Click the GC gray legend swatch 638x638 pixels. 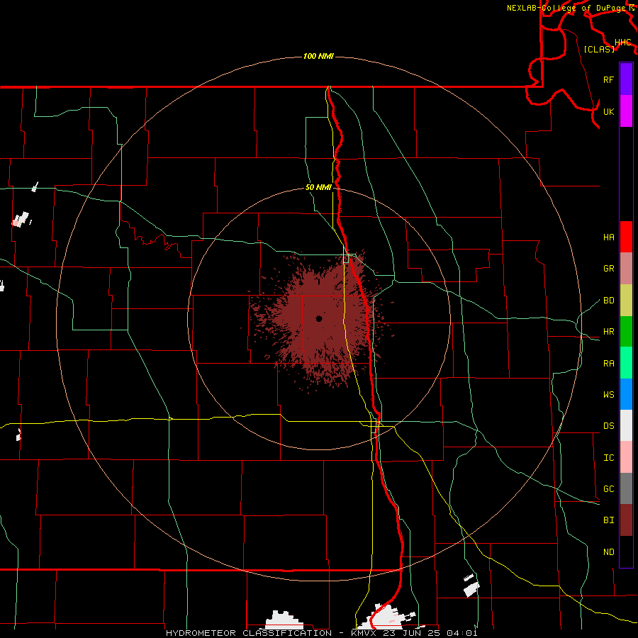(x=626, y=488)
